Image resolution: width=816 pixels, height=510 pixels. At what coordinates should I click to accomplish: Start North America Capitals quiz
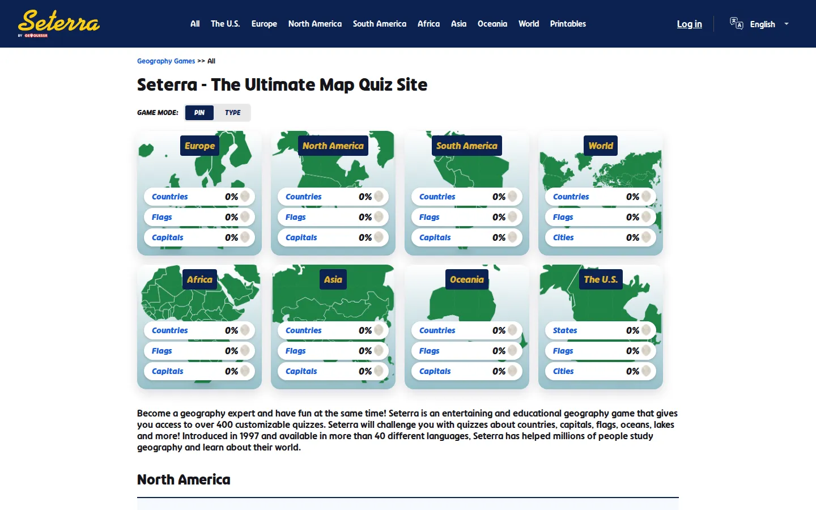(x=333, y=237)
